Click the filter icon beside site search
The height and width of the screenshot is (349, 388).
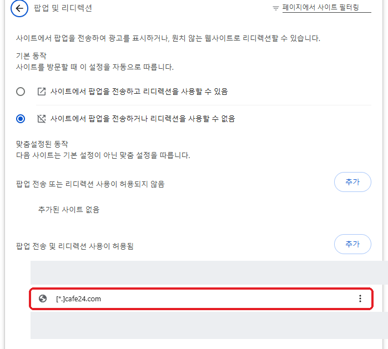tap(275, 8)
